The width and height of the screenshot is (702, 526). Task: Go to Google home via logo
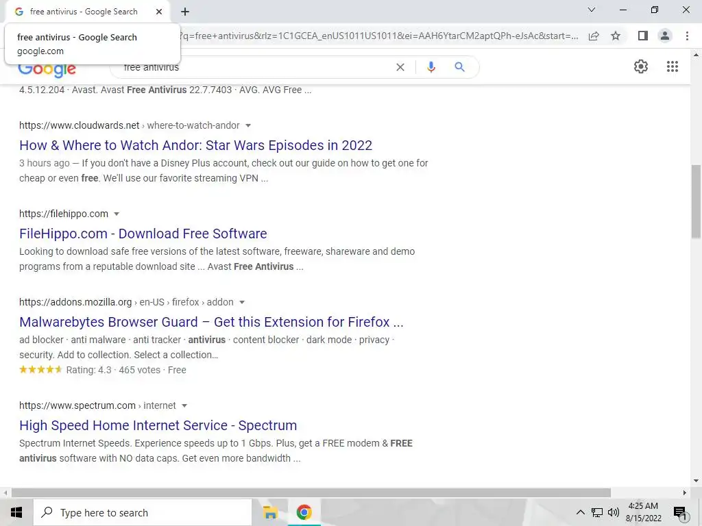click(x=47, y=71)
